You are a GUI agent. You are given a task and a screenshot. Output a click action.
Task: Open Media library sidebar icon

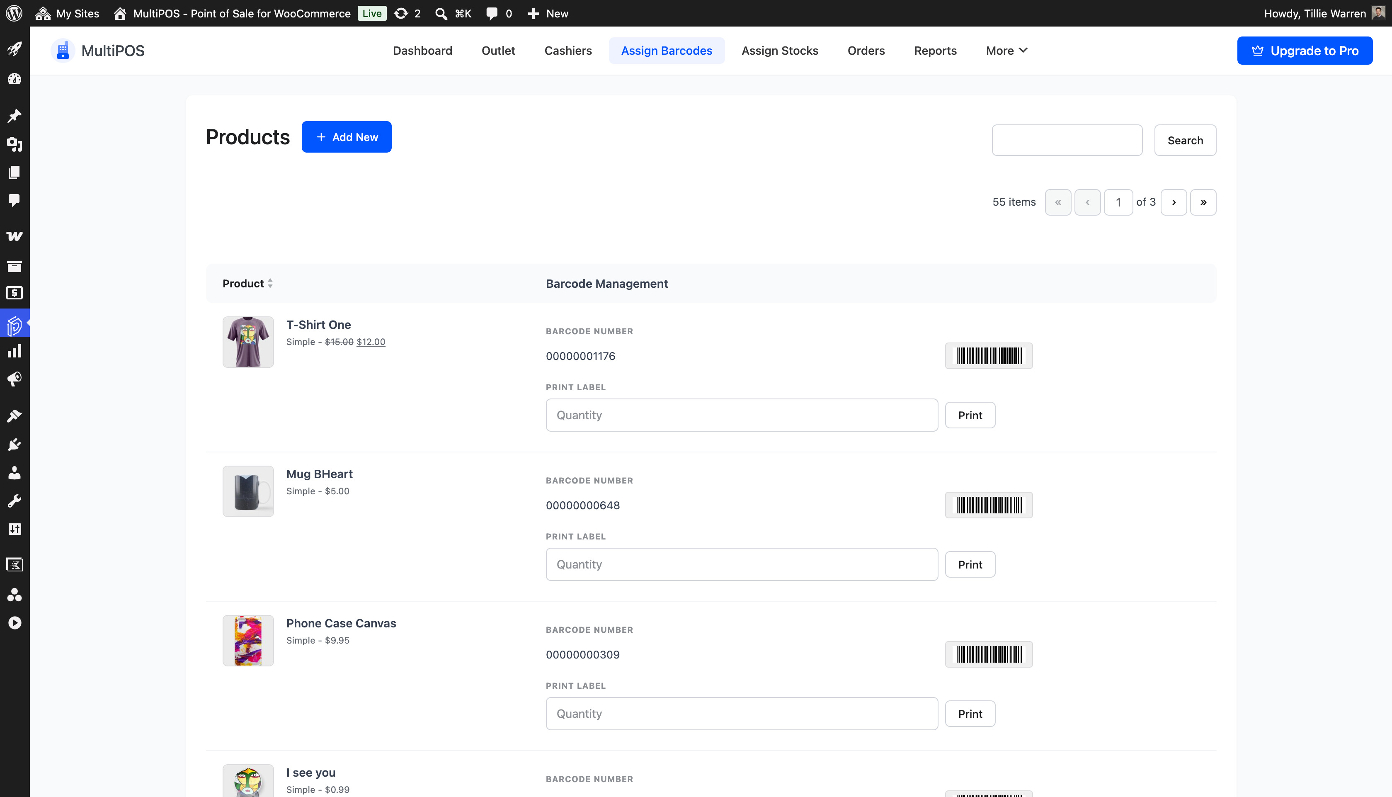pos(15,144)
